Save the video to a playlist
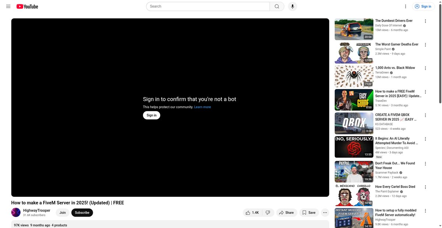Image resolution: width=442 pixels, height=228 pixels. pyautogui.click(x=309, y=213)
